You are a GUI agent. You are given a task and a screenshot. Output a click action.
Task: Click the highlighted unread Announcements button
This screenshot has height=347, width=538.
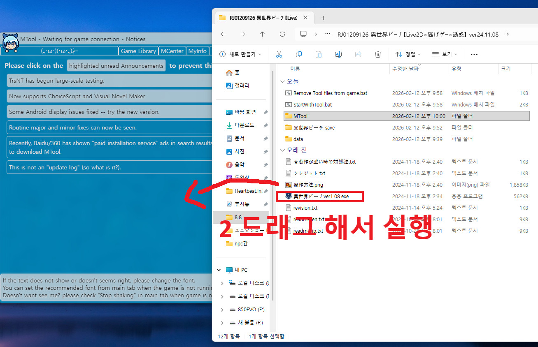click(116, 66)
